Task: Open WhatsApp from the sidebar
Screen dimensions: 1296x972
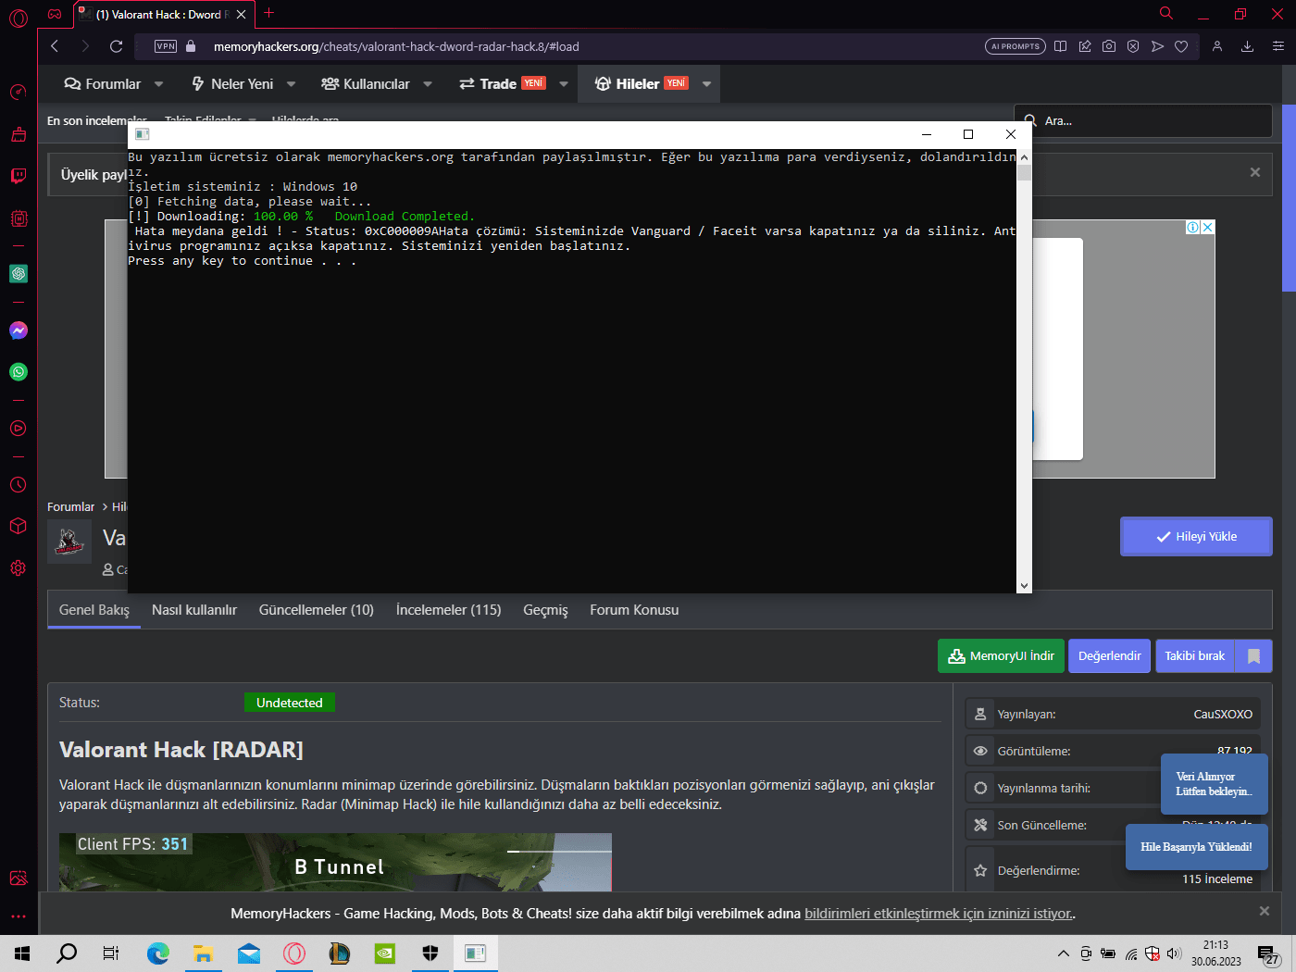Action: click(19, 372)
